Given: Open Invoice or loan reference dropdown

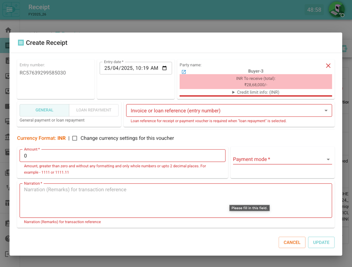Looking at the screenshot, I should [x=229, y=111].
